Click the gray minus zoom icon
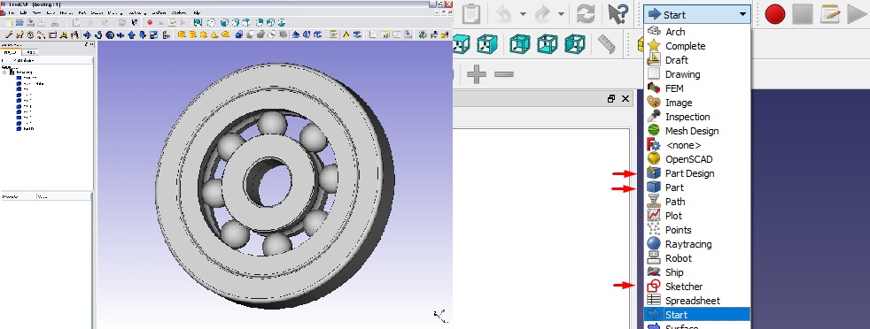This screenshot has height=329, width=870. point(504,74)
